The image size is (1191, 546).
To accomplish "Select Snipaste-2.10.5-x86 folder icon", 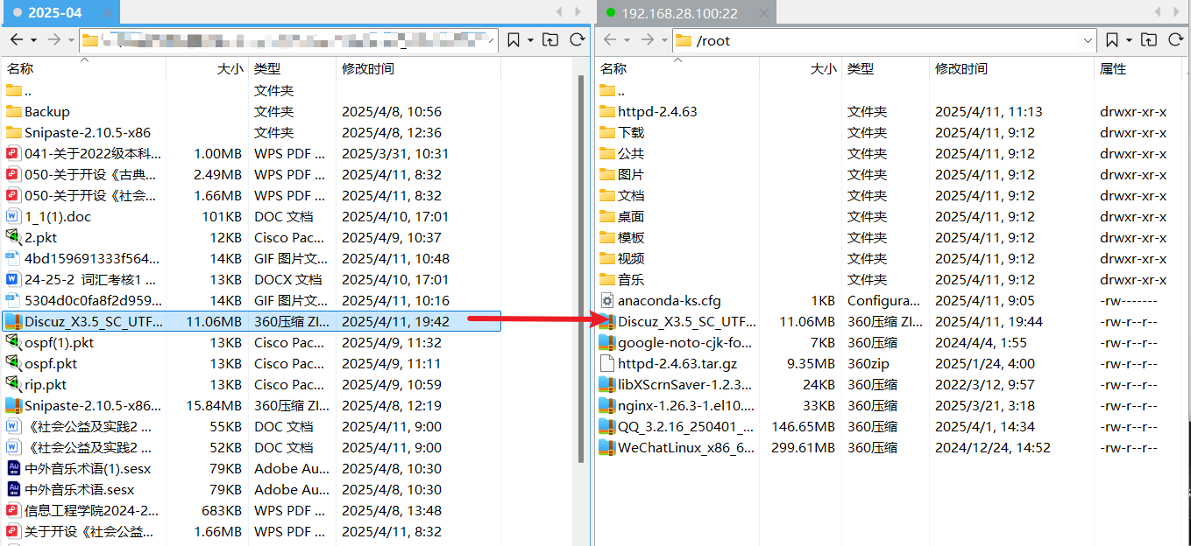I will point(13,132).
